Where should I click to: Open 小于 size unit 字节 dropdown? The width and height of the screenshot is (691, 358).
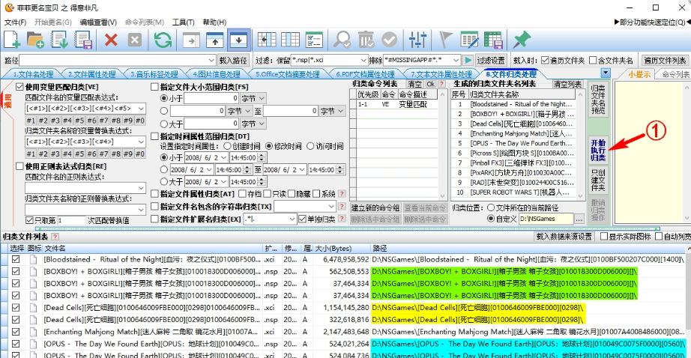click(x=262, y=99)
